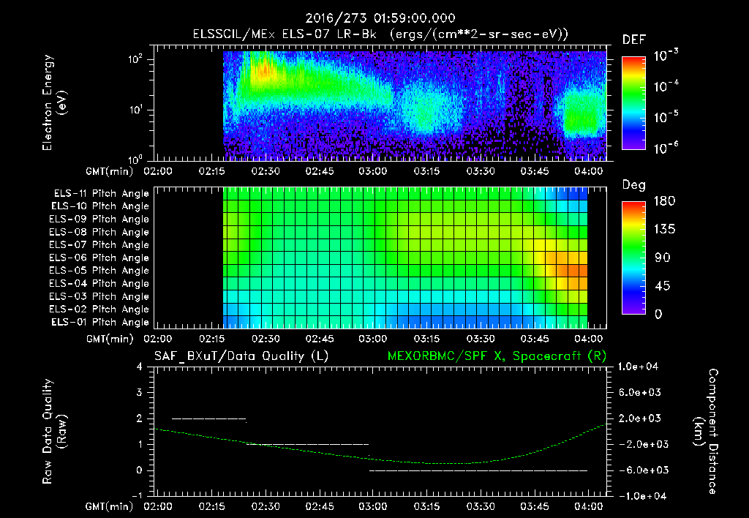Select the ELS-06 Pitch Angle row label
The width and height of the screenshot is (749, 518).
click(x=99, y=258)
